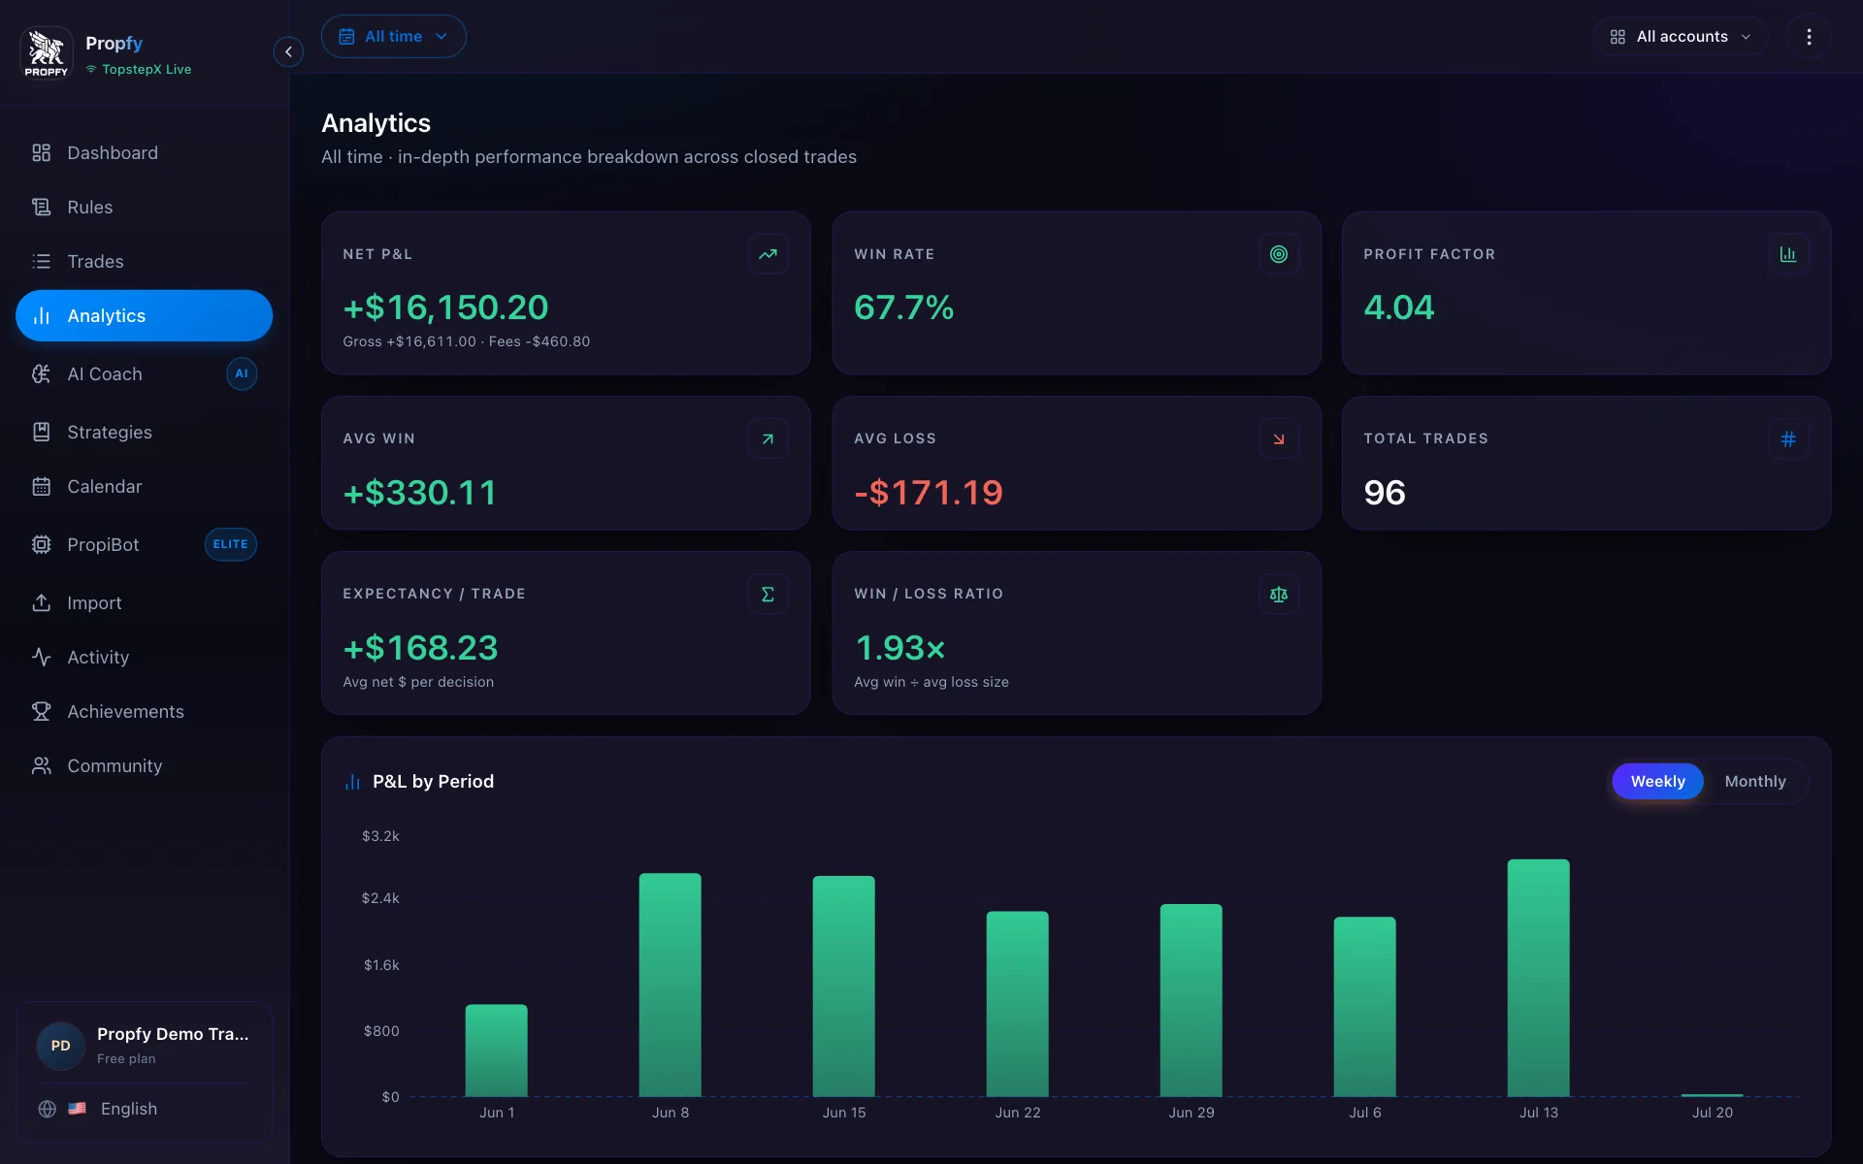1863x1164 pixels.
Task: Click the Jun 8 bar in chart
Action: coord(670,985)
